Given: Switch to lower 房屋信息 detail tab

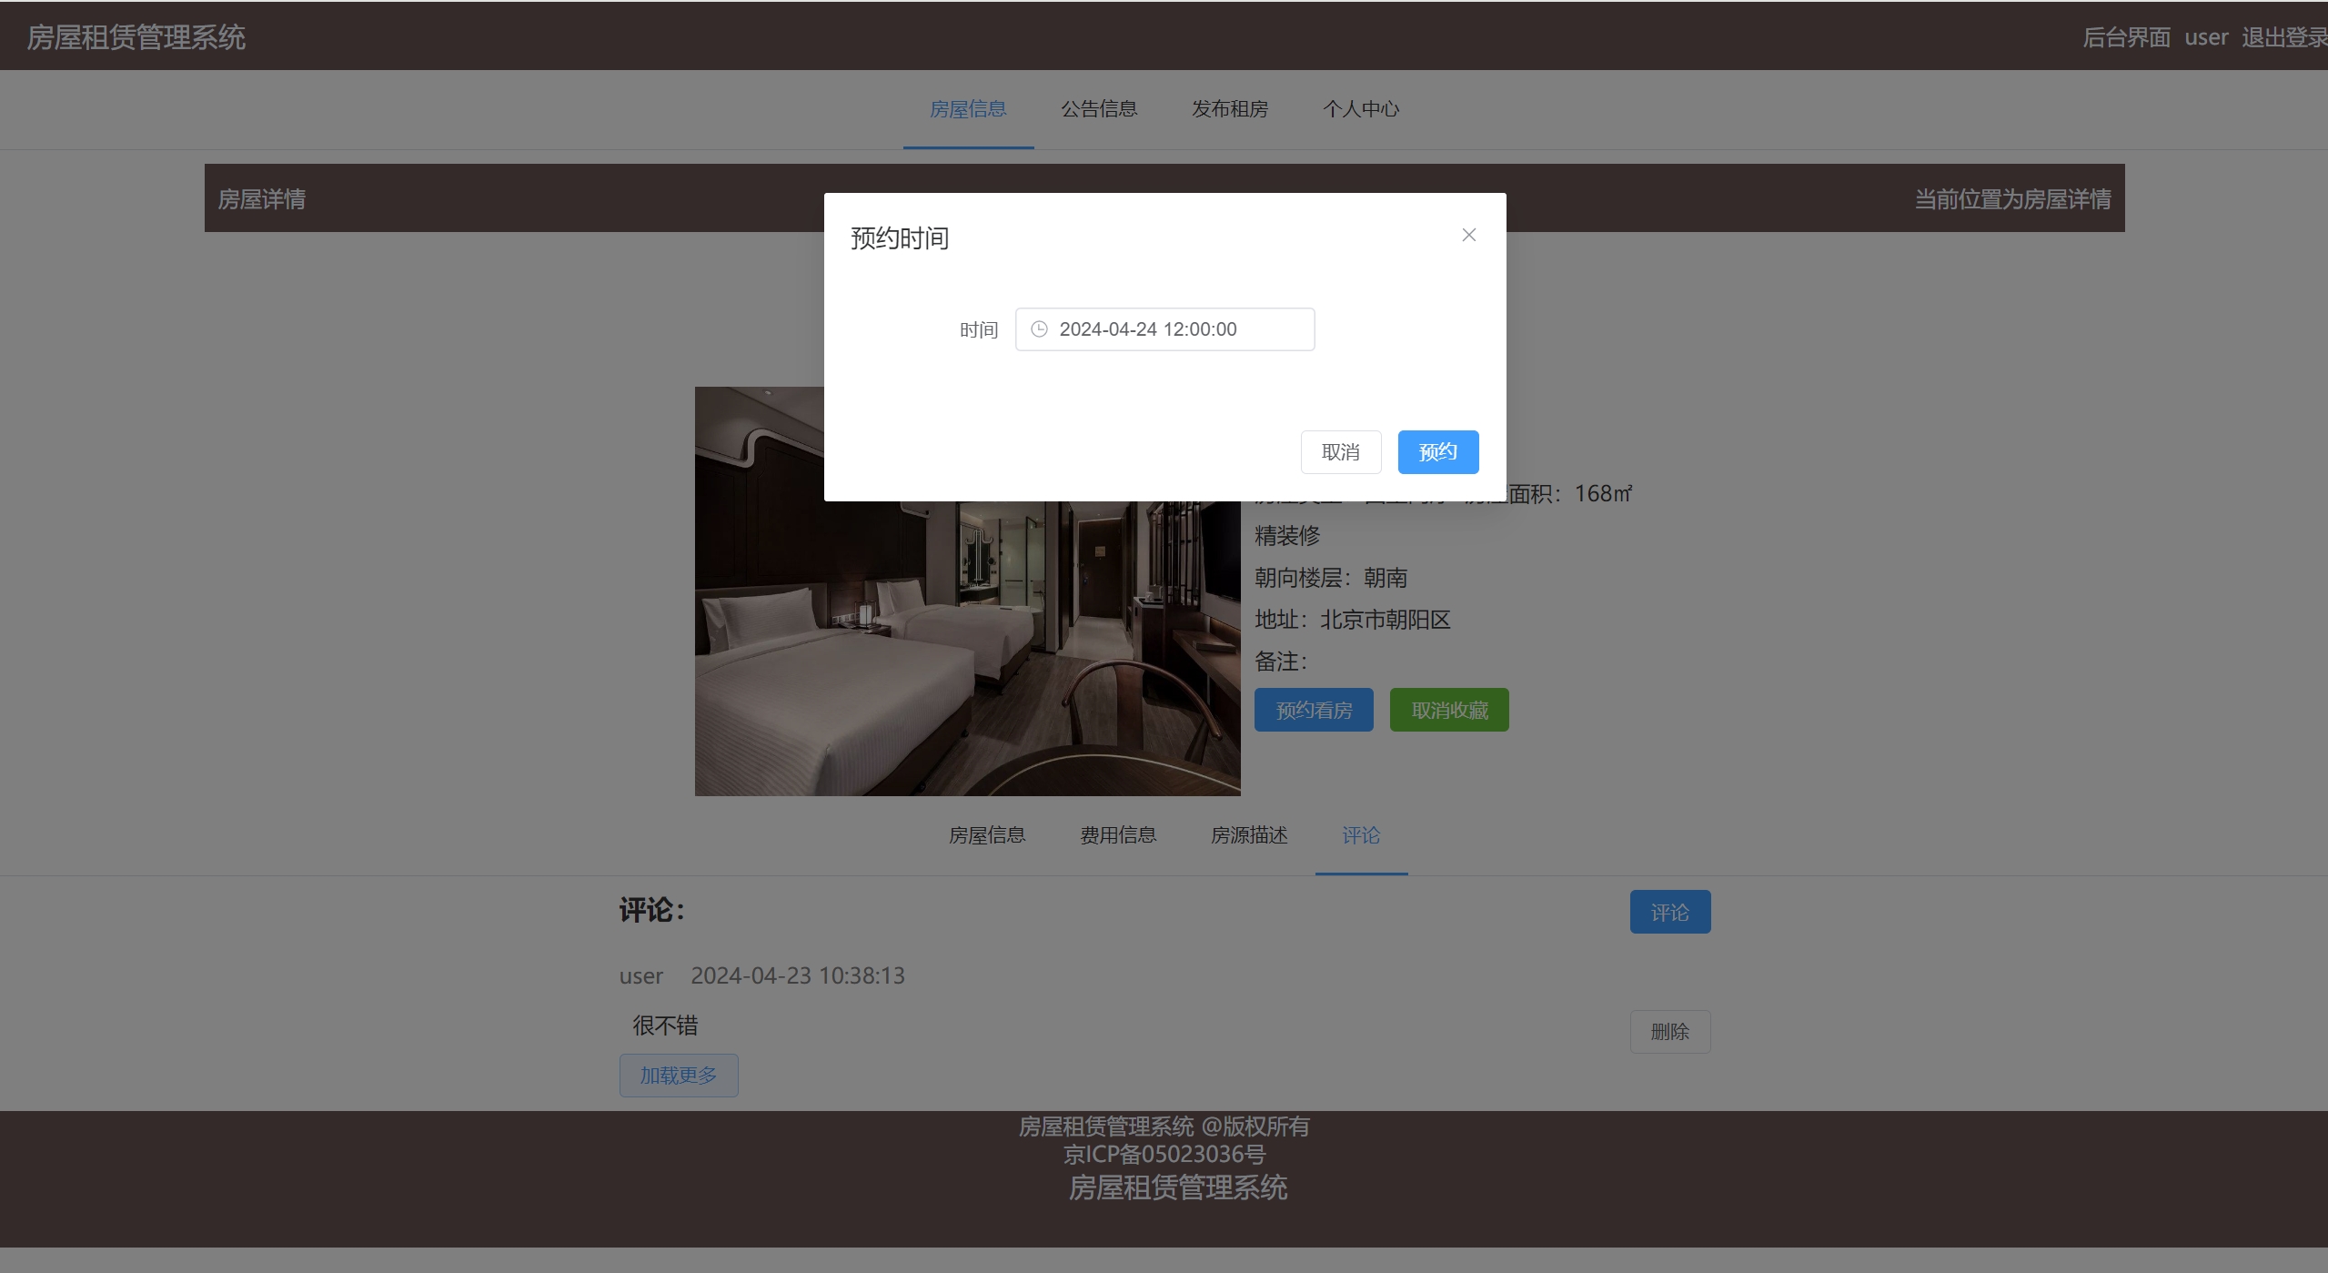Looking at the screenshot, I should click(987, 835).
